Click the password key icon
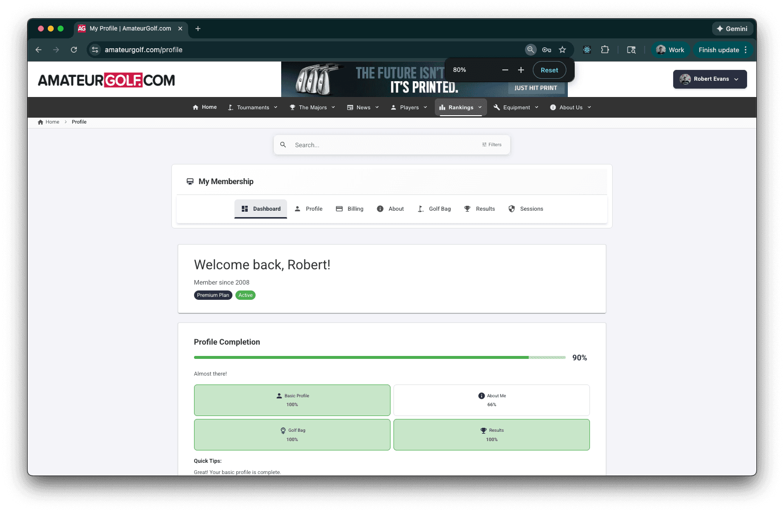This screenshot has height=512, width=784. pyautogui.click(x=547, y=50)
